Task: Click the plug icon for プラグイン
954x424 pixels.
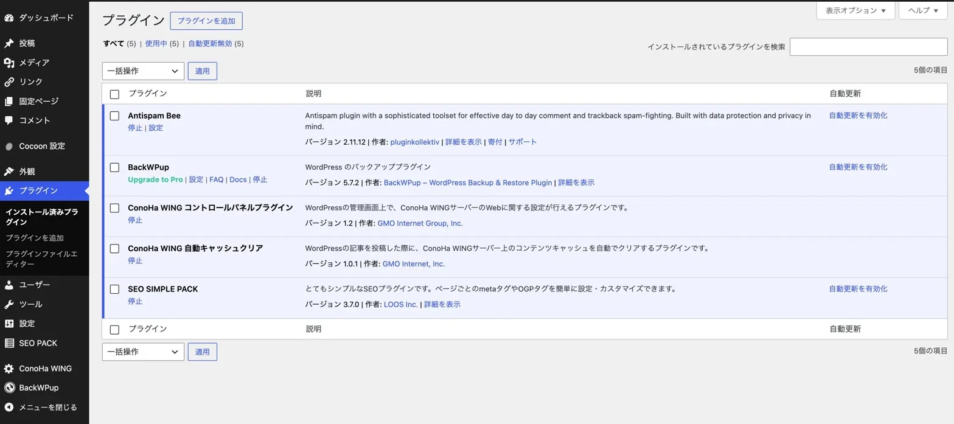Action: click(9, 190)
